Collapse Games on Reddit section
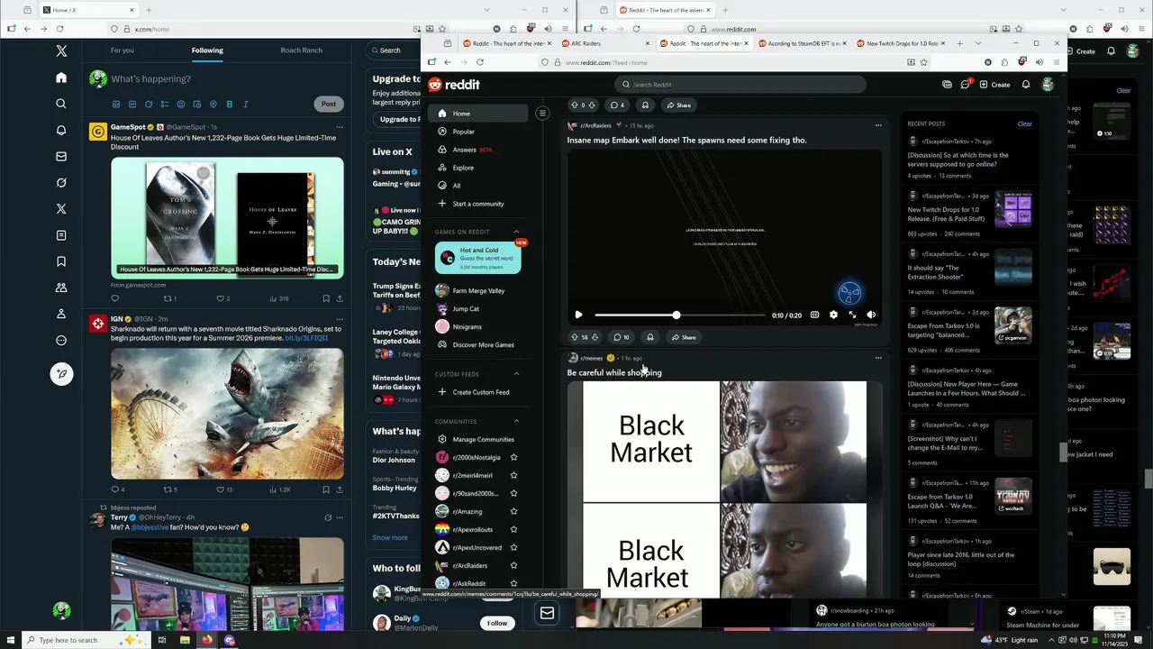This screenshot has width=1153, height=649. [x=516, y=232]
